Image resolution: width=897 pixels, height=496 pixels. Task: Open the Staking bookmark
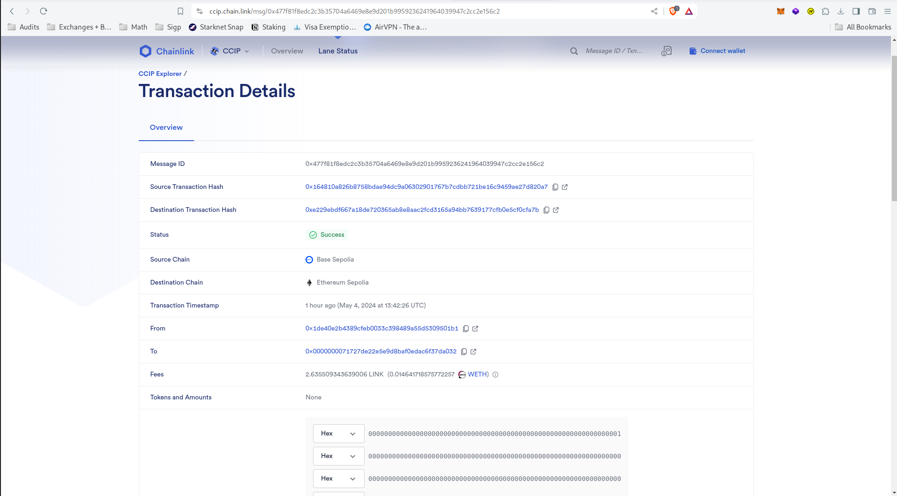coord(269,27)
